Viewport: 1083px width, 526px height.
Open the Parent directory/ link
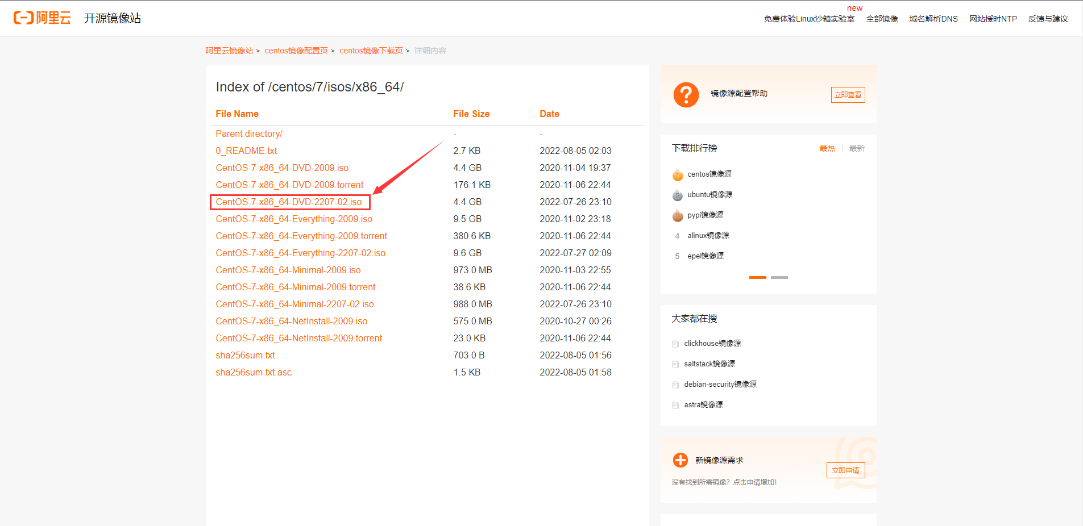248,134
